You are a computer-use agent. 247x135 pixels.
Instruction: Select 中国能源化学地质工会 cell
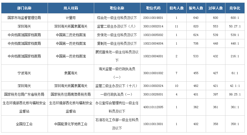tap(71, 124)
